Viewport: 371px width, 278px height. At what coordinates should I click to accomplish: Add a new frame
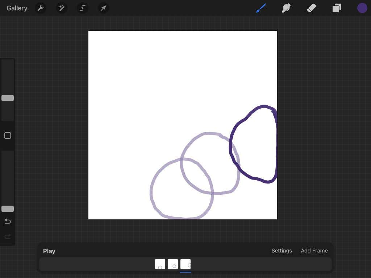click(x=314, y=250)
